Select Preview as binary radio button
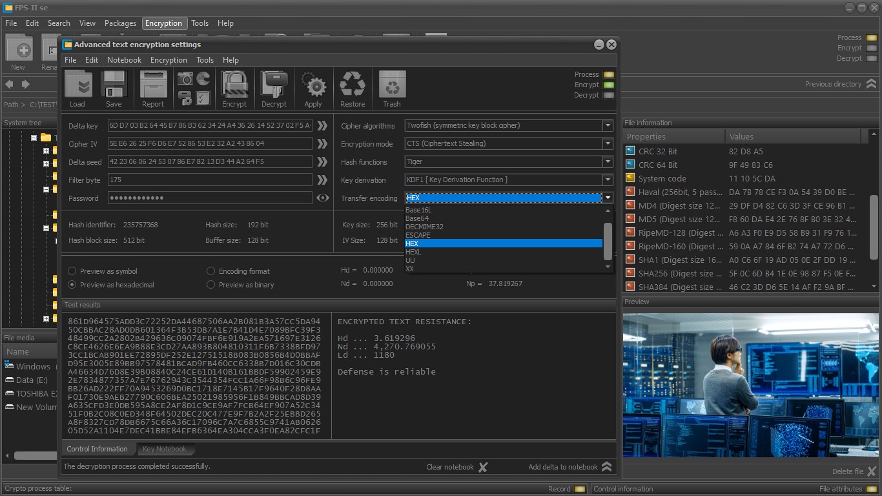The image size is (882, 496). [211, 285]
